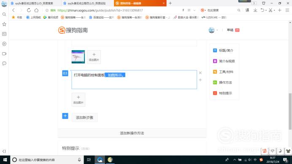
Task: Click the Windows Start button
Action: pyautogui.click(x=5, y=160)
